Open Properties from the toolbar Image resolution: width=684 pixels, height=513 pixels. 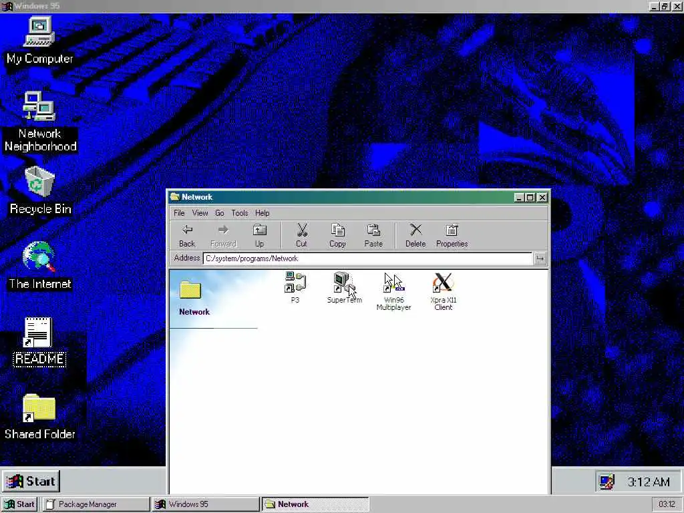(x=452, y=236)
